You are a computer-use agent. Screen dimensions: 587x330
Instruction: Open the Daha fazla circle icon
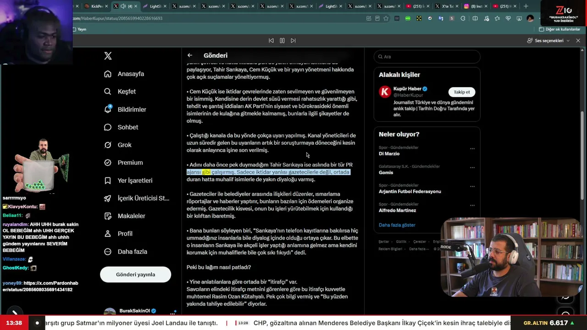tap(108, 252)
